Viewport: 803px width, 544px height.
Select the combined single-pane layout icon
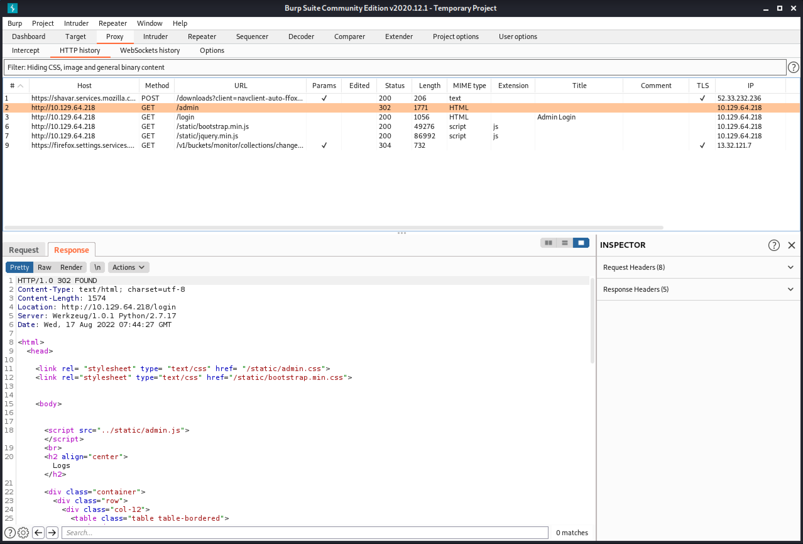point(581,243)
